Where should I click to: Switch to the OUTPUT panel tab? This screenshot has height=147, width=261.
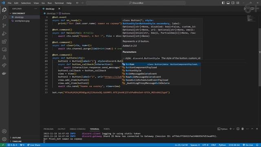62,129
